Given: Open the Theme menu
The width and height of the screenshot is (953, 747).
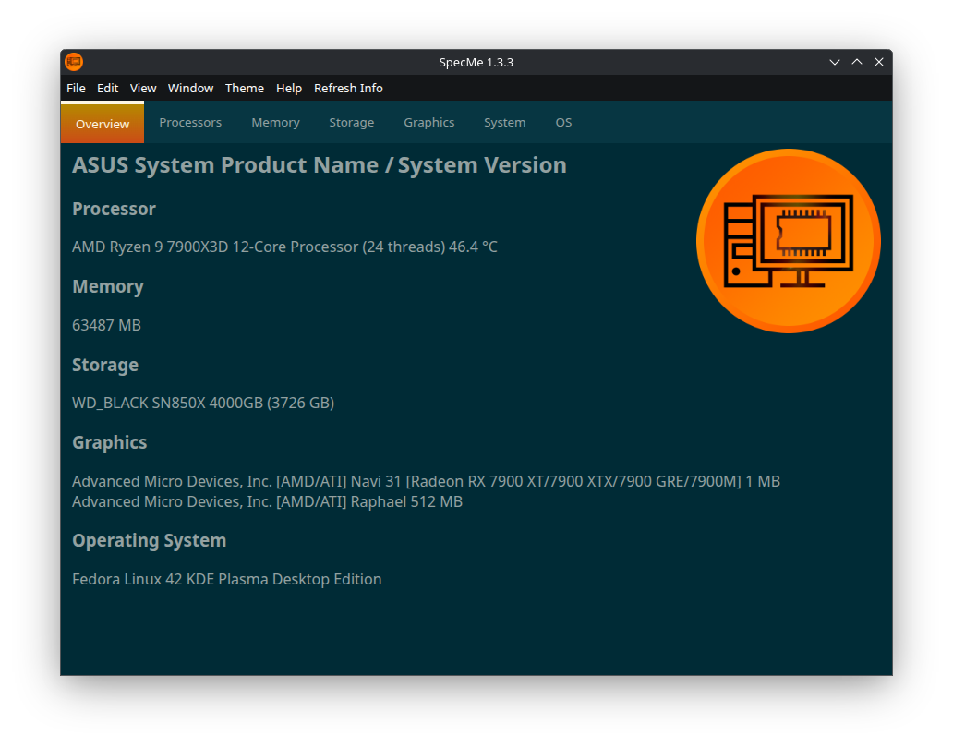Looking at the screenshot, I should click(x=245, y=88).
